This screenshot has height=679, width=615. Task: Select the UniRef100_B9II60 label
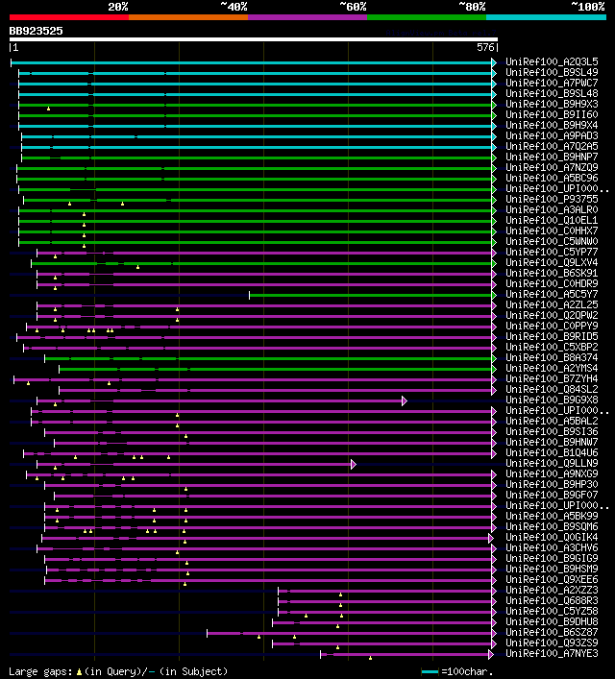tap(552, 114)
